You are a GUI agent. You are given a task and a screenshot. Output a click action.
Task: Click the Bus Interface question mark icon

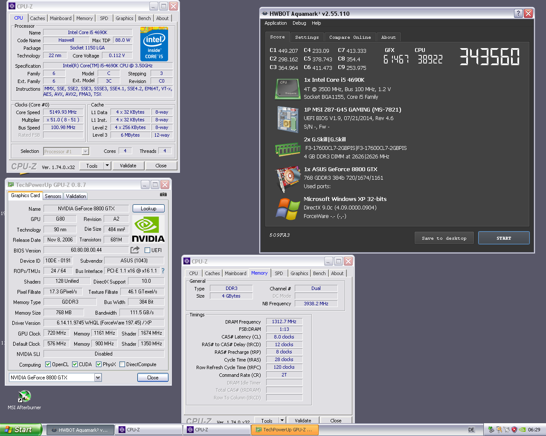pyautogui.click(x=163, y=271)
